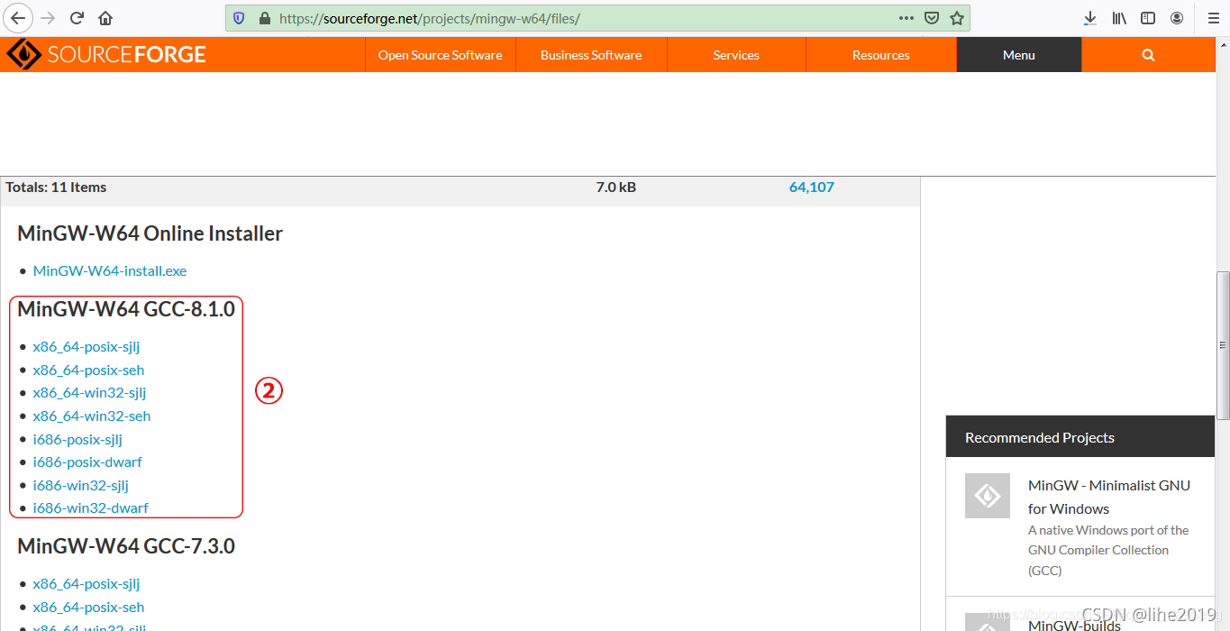
Task: Click the dark Menu tab
Action: coord(1019,55)
